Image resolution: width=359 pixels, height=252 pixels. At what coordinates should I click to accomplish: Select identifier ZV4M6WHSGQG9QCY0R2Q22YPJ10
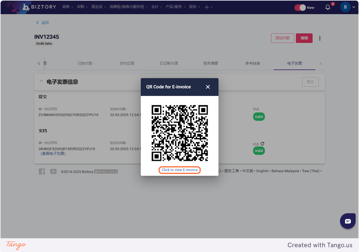69,115
